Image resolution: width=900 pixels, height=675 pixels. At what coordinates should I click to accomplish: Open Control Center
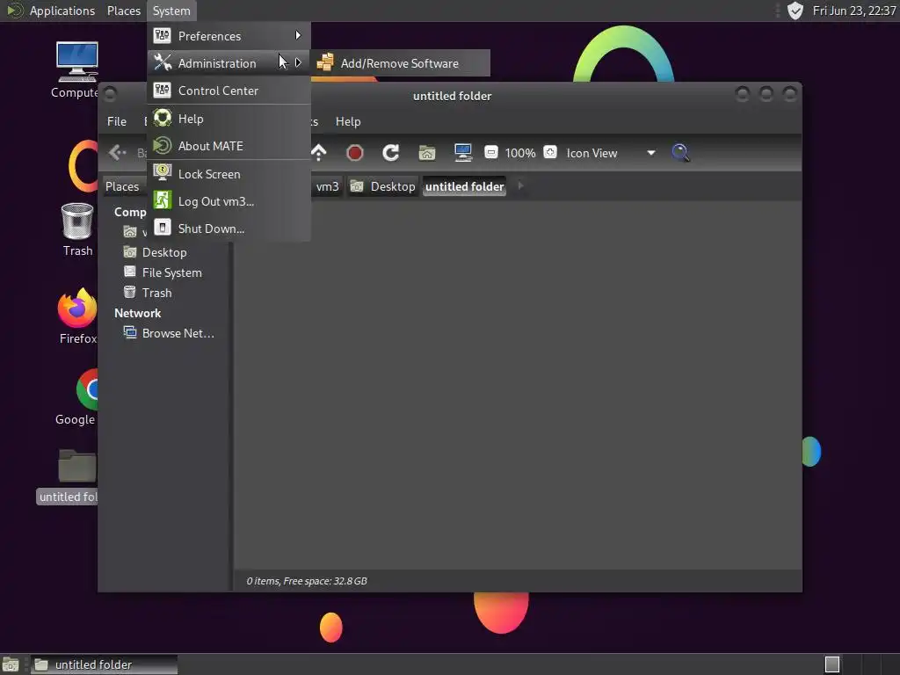pos(229,91)
